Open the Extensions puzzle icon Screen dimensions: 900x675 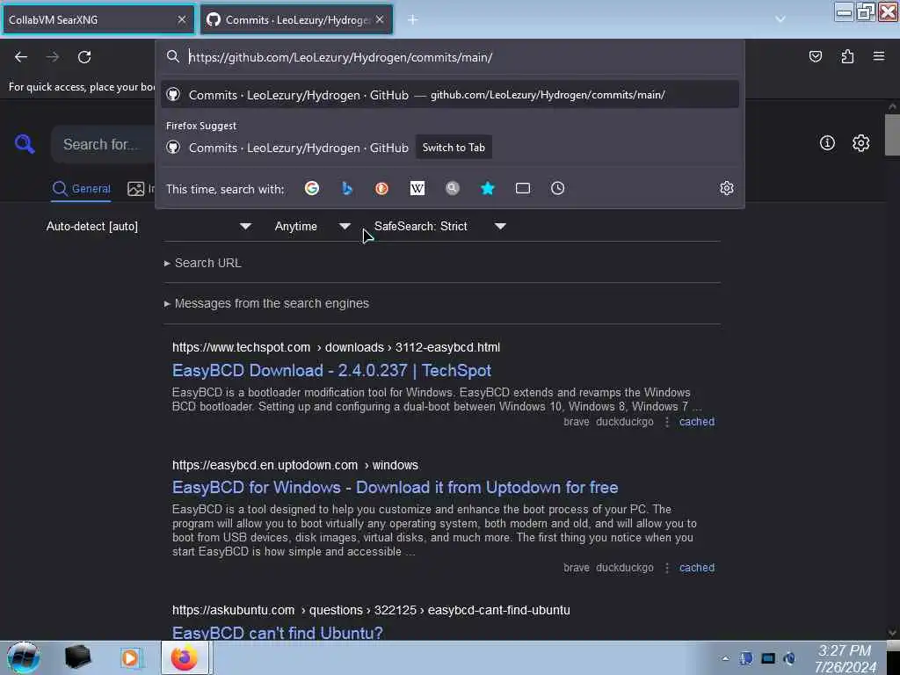pyautogui.click(x=847, y=56)
